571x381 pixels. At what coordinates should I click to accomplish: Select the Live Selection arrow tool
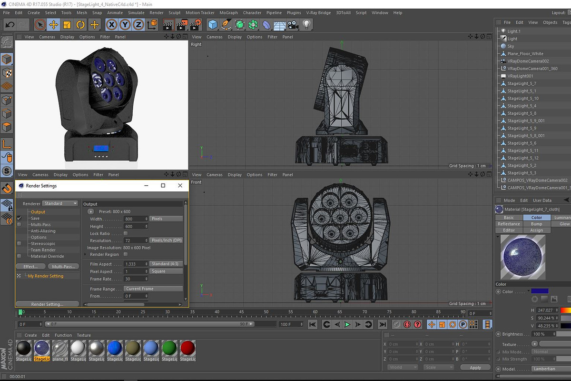[x=40, y=24]
